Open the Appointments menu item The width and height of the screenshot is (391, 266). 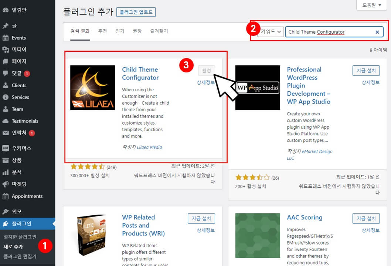point(27,196)
